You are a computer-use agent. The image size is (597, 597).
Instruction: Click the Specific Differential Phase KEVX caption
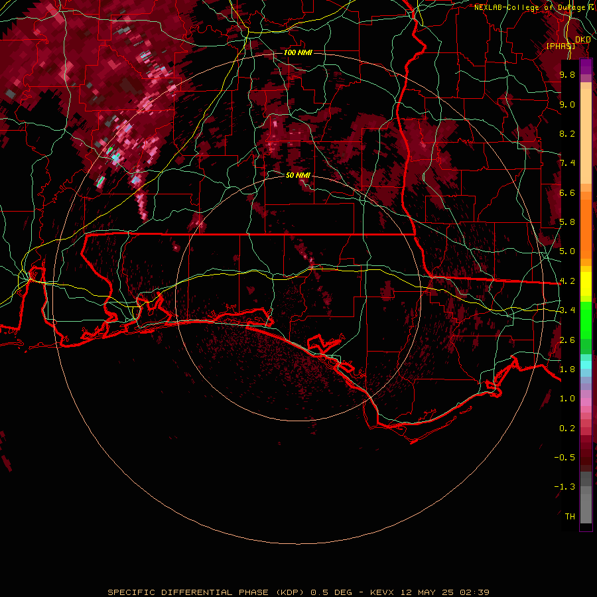coord(298,592)
